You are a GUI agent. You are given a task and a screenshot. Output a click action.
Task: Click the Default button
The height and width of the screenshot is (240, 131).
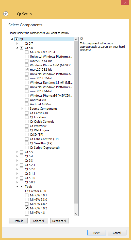click(x=18, y=221)
